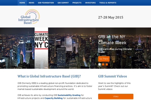Click the Climate Week NYC banner logo
Screen dimensions: 151x100
41,40
